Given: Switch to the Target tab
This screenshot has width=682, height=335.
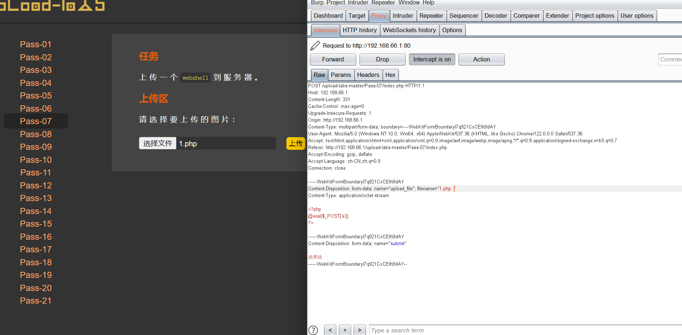Looking at the screenshot, I should click(357, 16).
